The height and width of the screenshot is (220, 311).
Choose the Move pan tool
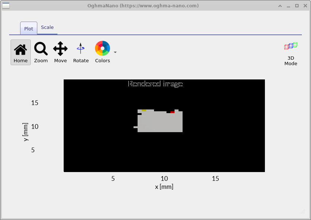60,52
